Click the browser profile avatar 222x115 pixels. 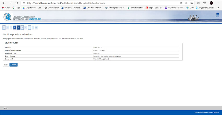pos(211,3)
